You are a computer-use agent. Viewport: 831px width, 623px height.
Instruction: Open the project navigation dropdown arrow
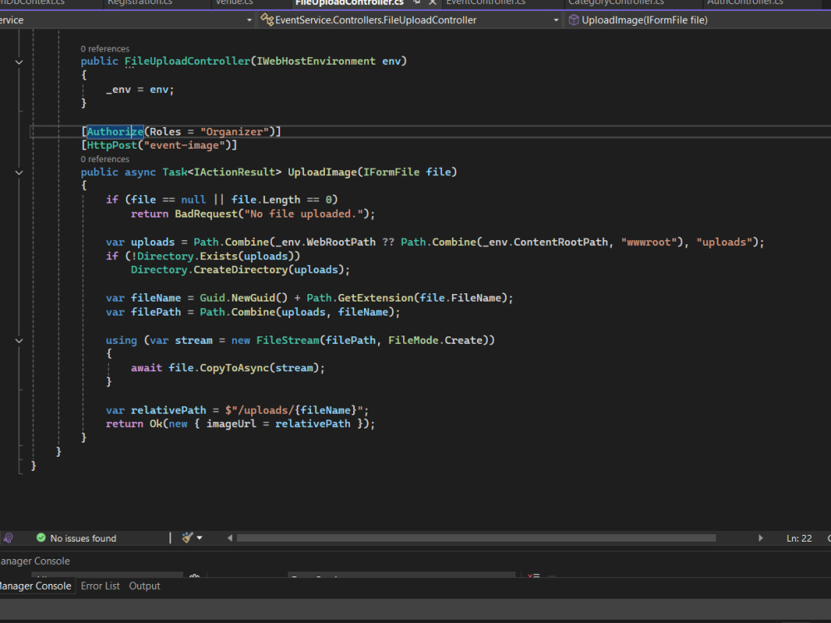pyautogui.click(x=249, y=20)
